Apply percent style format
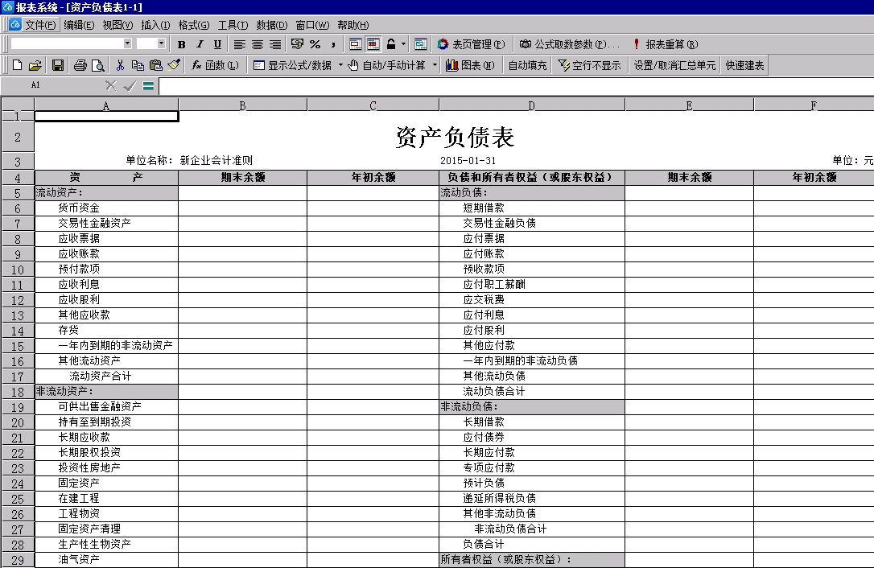Image resolution: width=874 pixels, height=568 pixels. [315, 44]
